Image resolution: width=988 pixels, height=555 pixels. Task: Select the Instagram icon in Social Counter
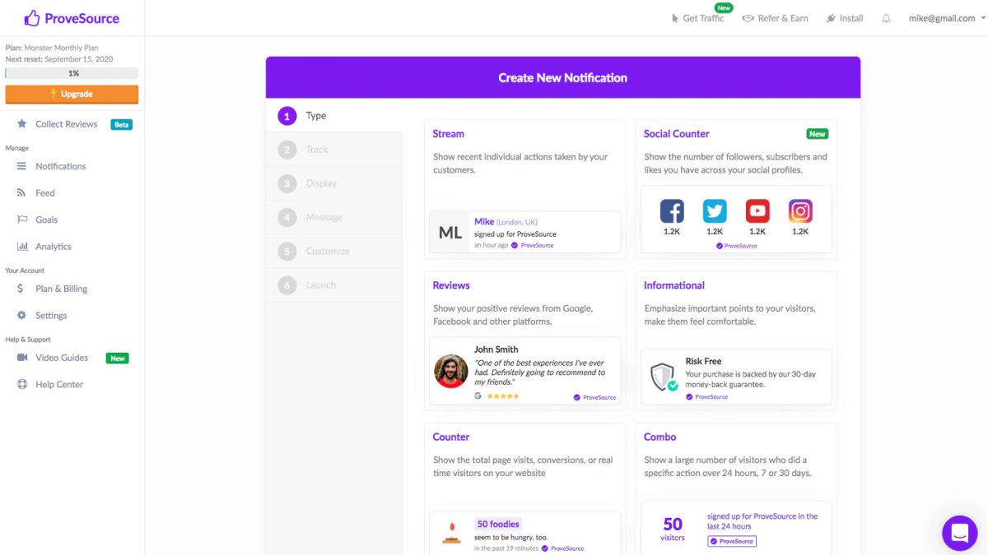(799, 210)
